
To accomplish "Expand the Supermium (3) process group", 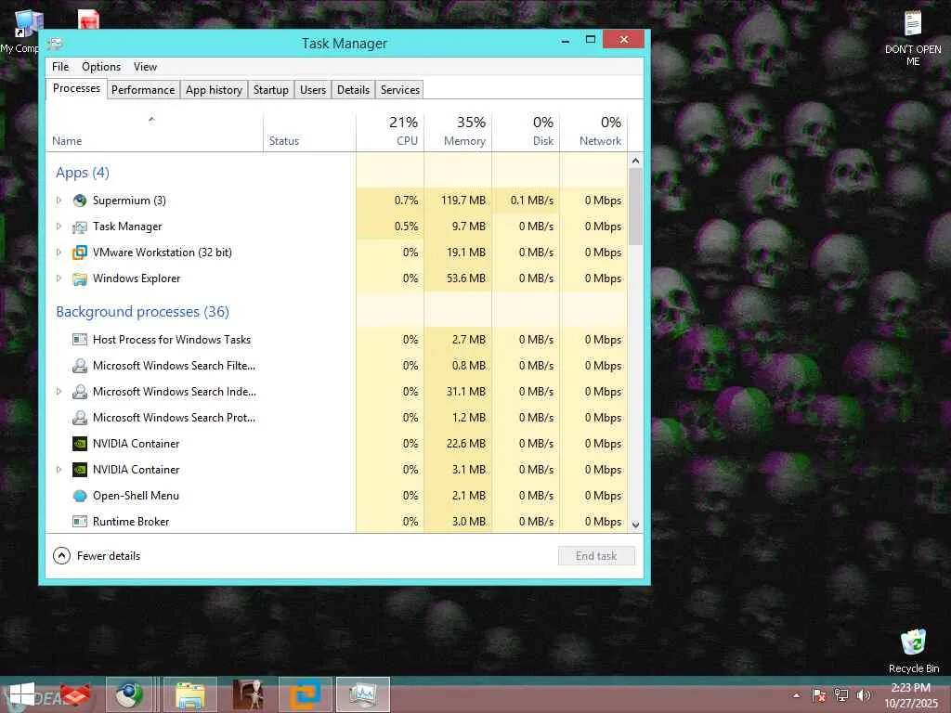I will tap(59, 201).
